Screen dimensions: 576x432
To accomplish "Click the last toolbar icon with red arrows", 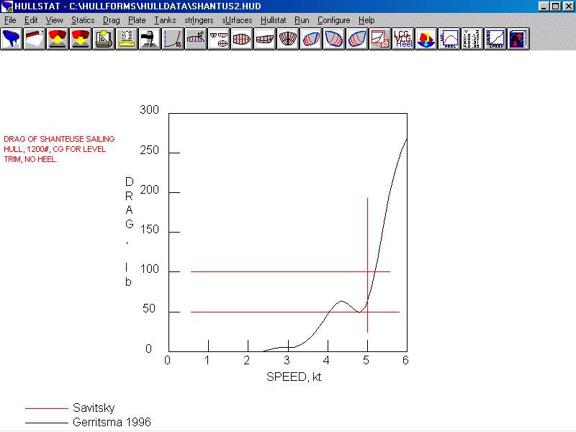I will [x=518, y=39].
